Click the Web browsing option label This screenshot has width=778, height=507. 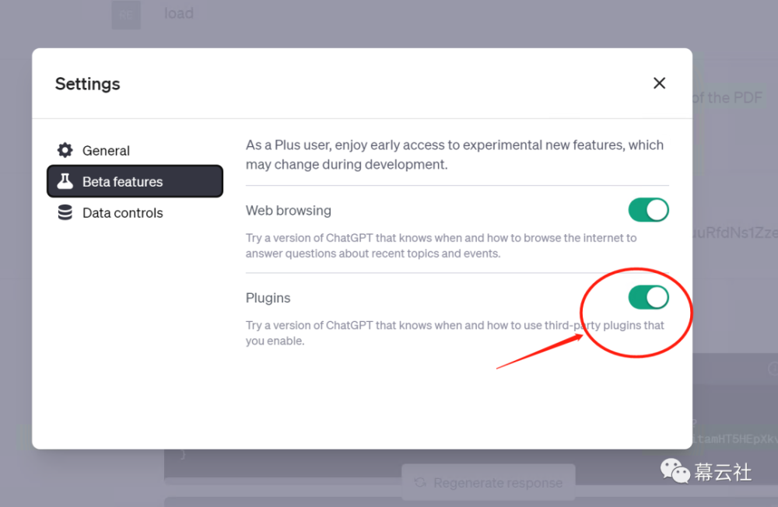point(289,211)
